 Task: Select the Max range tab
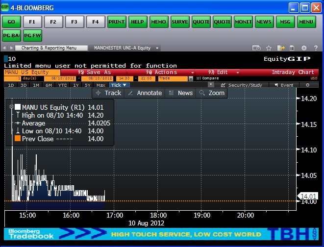(x=101, y=85)
